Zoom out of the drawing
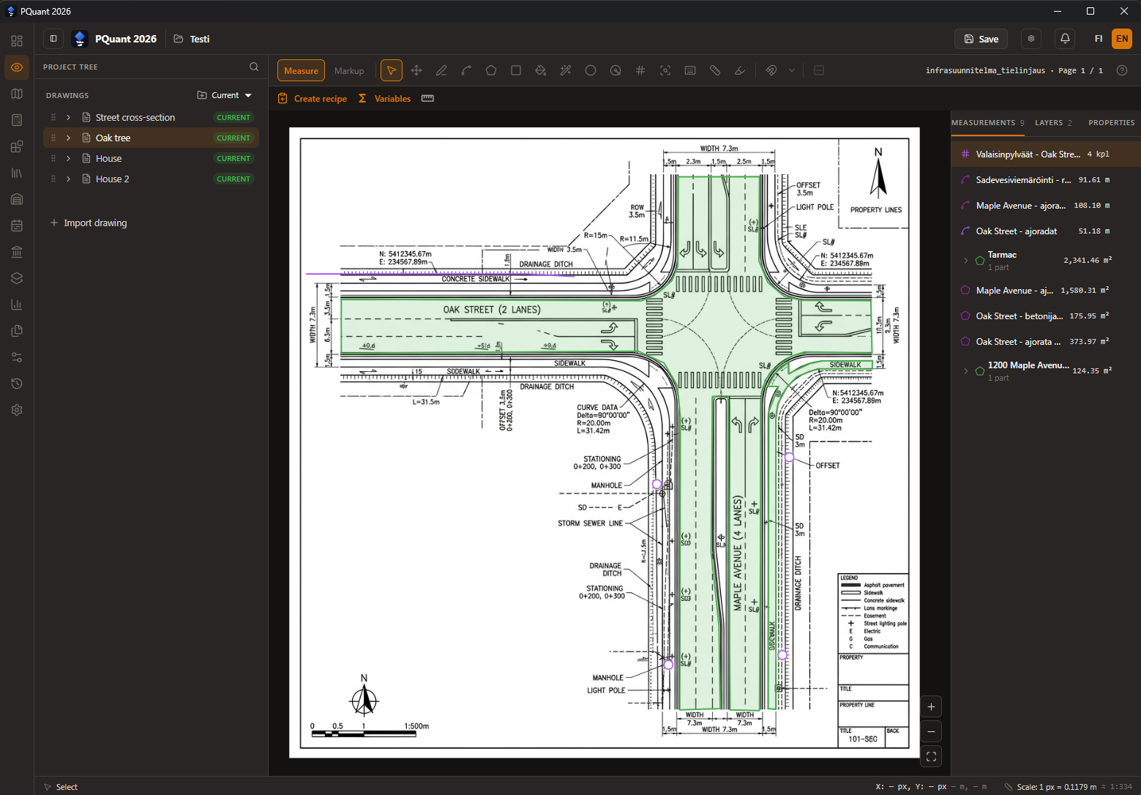Image resolution: width=1141 pixels, height=795 pixels. pos(931,732)
